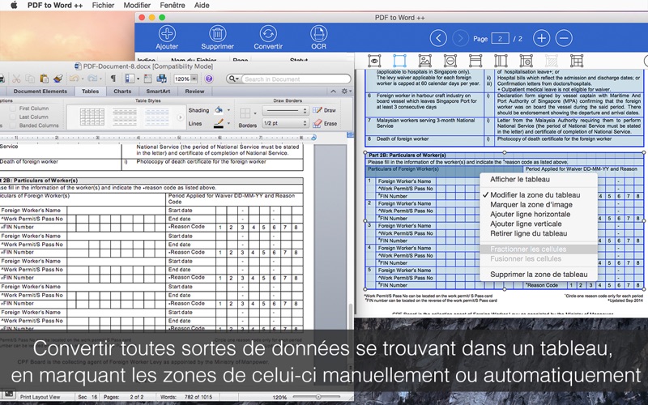Open the Toolbox icon in Word
The width and height of the screenshot is (648, 405).
point(148,79)
